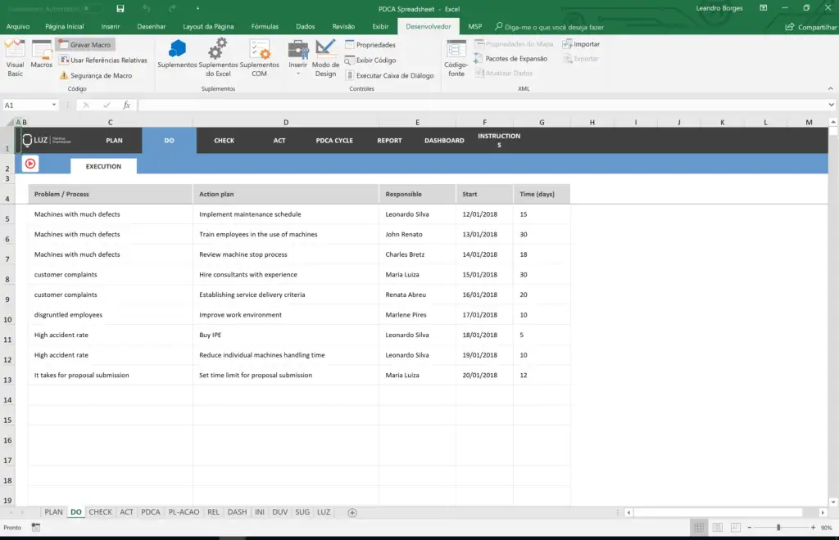The width and height of the screenshot is (839, 540).
Task: Click the EXECUTION tab label
Action: click(x=103, y=166)
